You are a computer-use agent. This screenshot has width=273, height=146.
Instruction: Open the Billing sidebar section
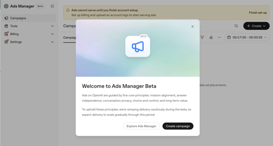click(x=29, y=34)
